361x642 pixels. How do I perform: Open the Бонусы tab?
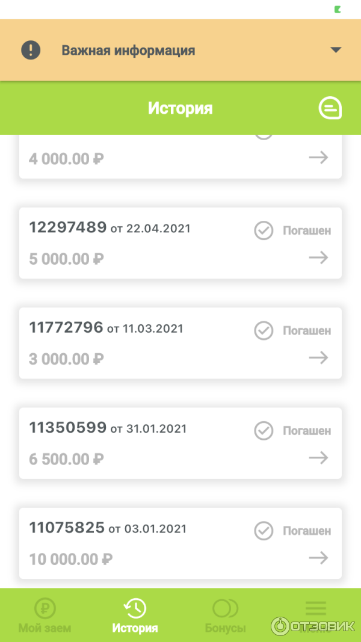click(225, 615)
